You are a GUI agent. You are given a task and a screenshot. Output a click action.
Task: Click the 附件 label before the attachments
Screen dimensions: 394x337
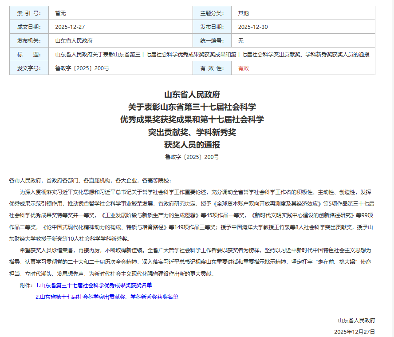pyautogui.click(x=26, y=285)
